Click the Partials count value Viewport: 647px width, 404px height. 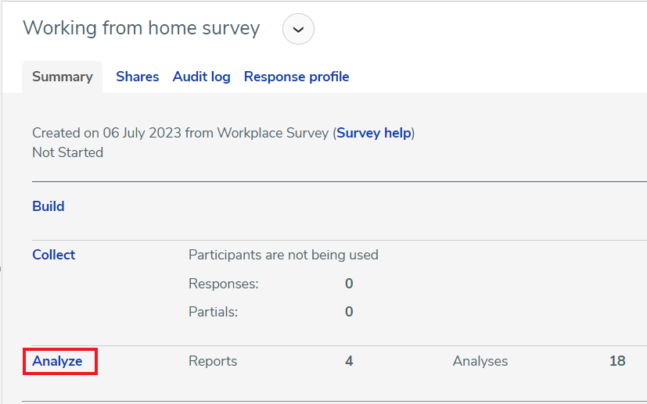point(349,312)
